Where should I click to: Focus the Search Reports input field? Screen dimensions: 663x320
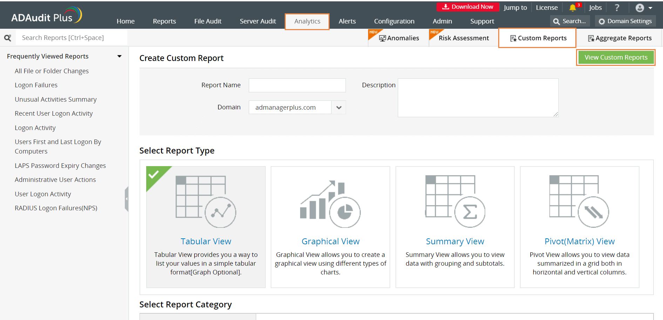[72, 38]
